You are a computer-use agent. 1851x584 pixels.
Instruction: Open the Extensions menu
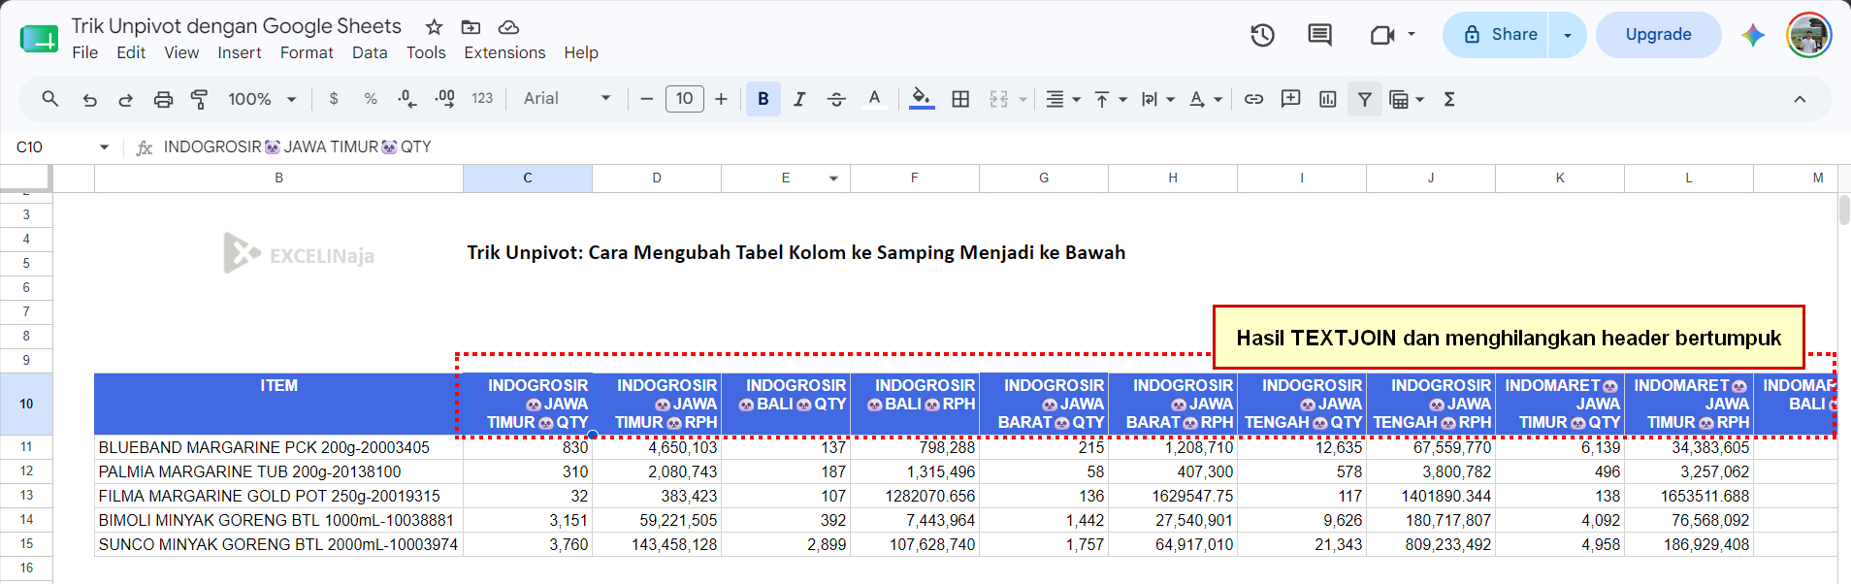(x=504, y=52)
